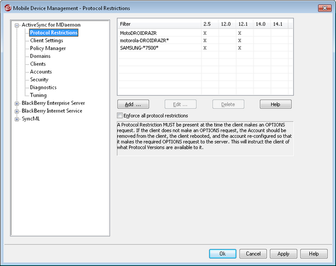Collapse the ActiveSync for MDaemon tree node
The image size is (336, 266).
tap(17, 25)
